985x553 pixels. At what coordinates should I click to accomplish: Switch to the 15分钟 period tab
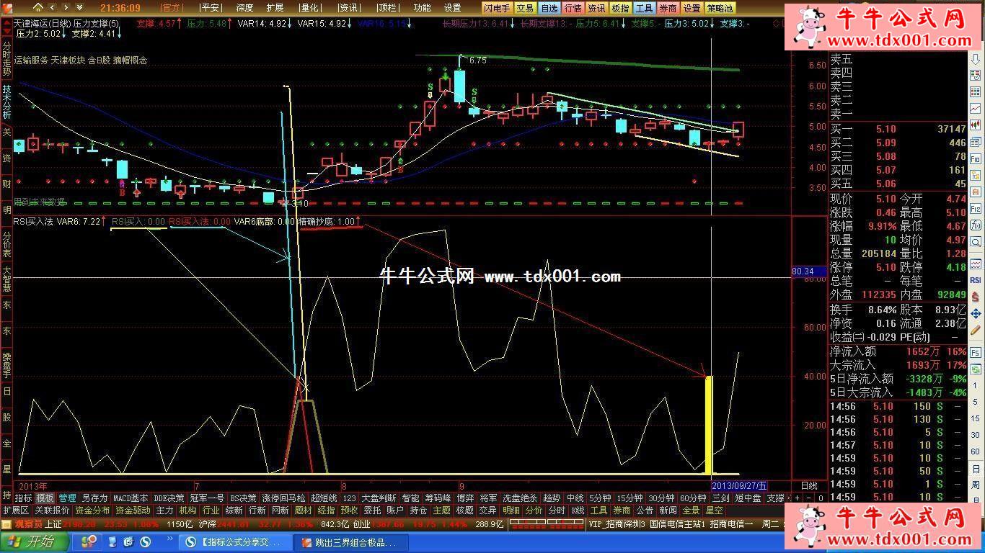630,498
